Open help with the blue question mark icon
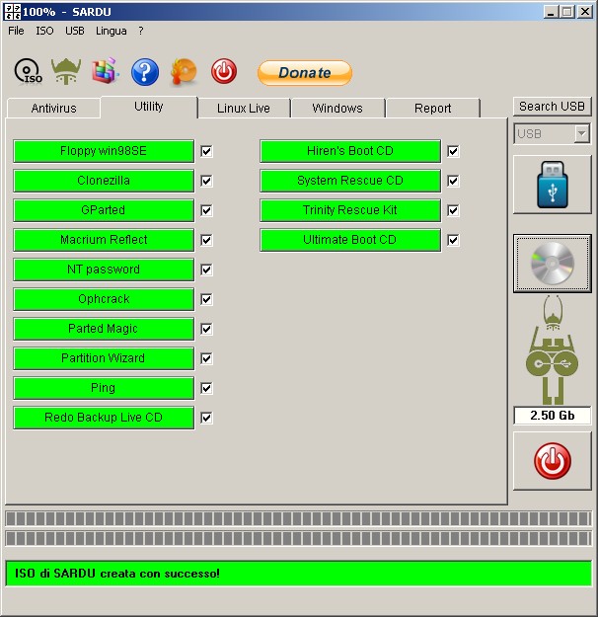The width and height of the screenshot is (598, 617). 145,72
